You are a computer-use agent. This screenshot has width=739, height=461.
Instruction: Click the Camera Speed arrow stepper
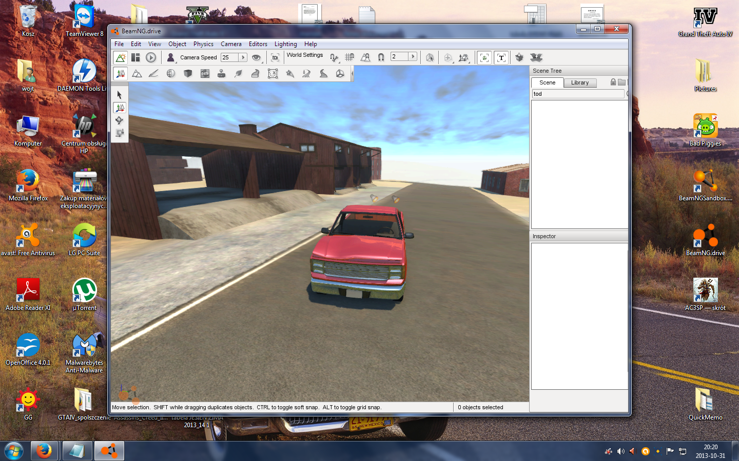point(243,57)
